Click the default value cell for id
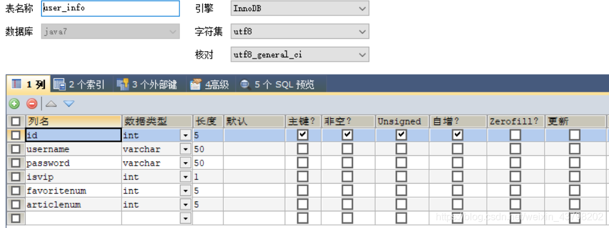Image resolution: width=609 pixels, height=228 pixels. click(254, 135)
